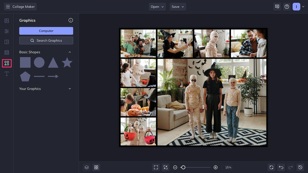Screen dimensions: 308x173
Task: Add the square basic shape
Action: 25,63
